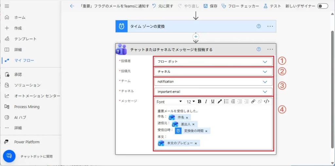Toggle bold formatting in message editor

(x=200, y=101)
